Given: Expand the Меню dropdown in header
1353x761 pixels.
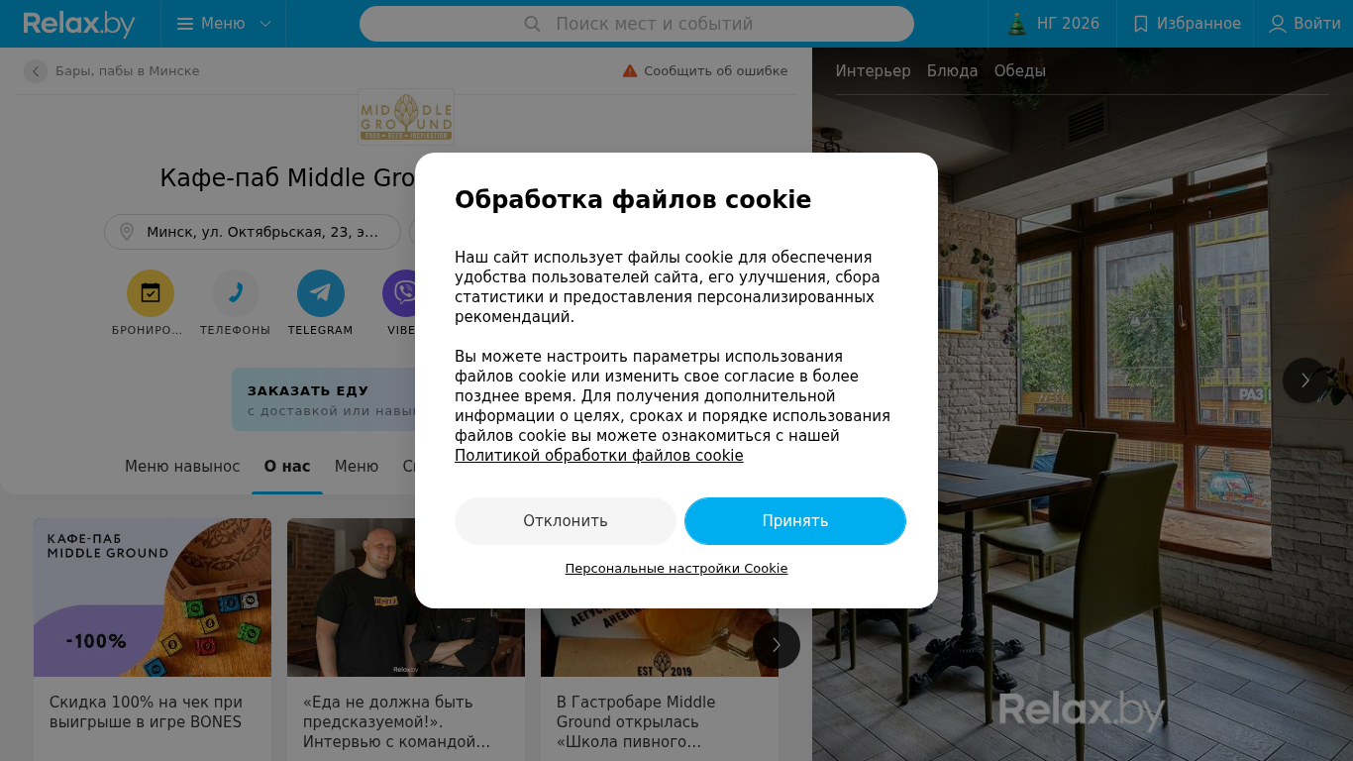Looking at the screenshot, I should click(x=224, y=24).
